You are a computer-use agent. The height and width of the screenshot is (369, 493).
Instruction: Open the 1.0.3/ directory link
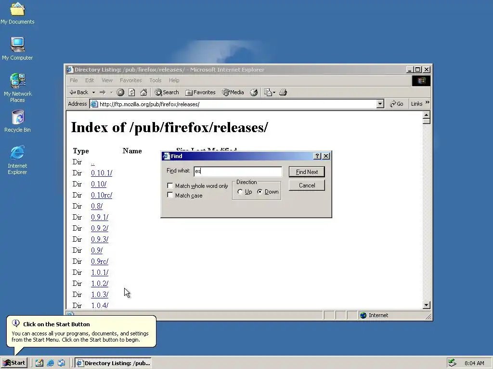pyautogui.click(x=100, y=295)
